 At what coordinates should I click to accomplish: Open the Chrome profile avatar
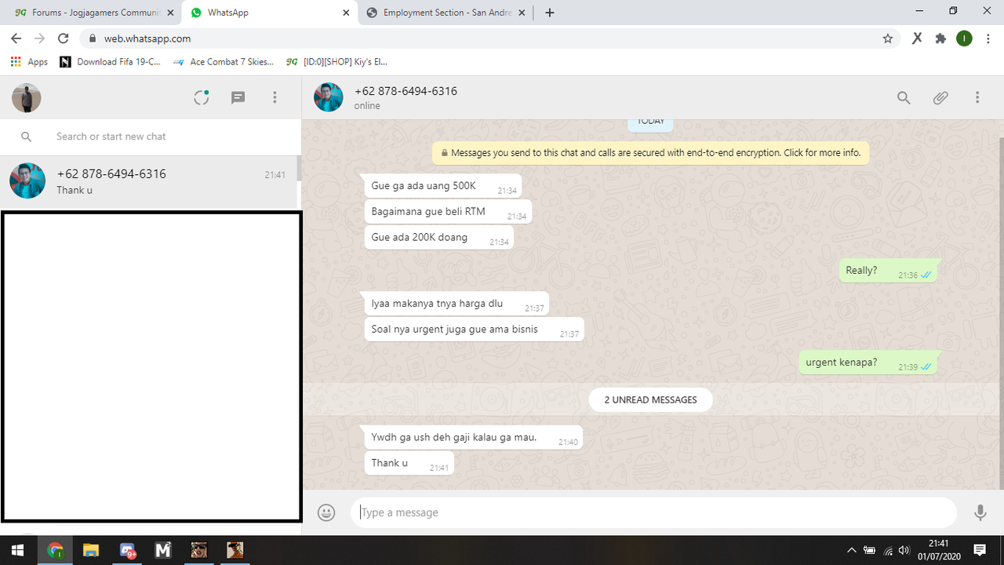coord(964,38)
